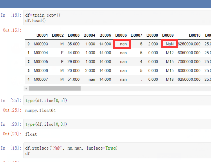Click cell M00007 in row 4
The image size is (211, 162).
click(41, 80)
